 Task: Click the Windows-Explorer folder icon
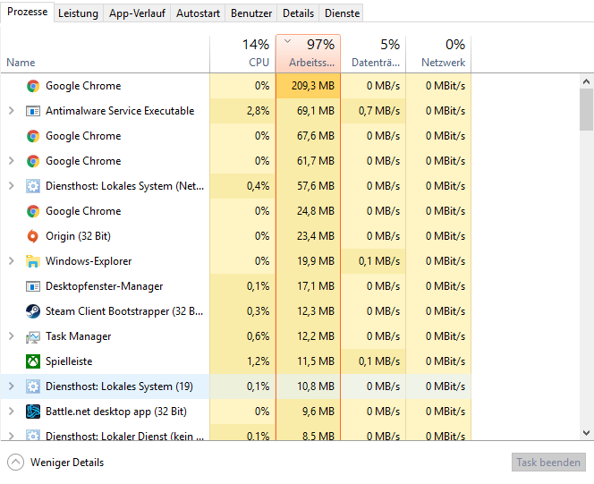(x=33, y=261)
